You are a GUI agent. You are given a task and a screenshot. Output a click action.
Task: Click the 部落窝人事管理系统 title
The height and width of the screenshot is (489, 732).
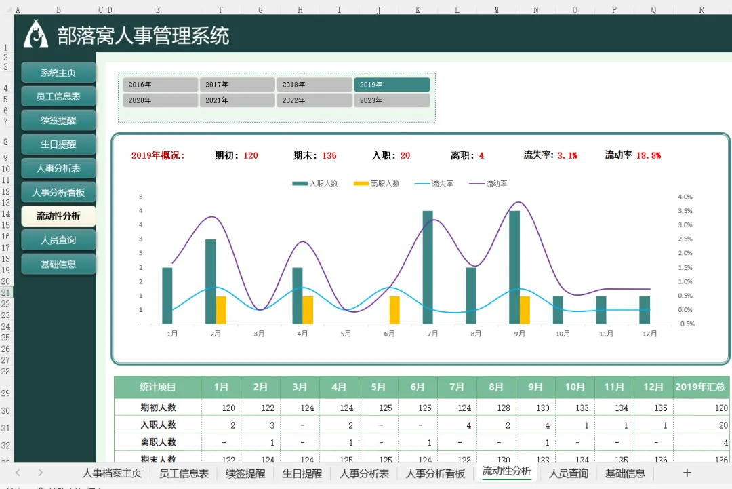(143, 36)
